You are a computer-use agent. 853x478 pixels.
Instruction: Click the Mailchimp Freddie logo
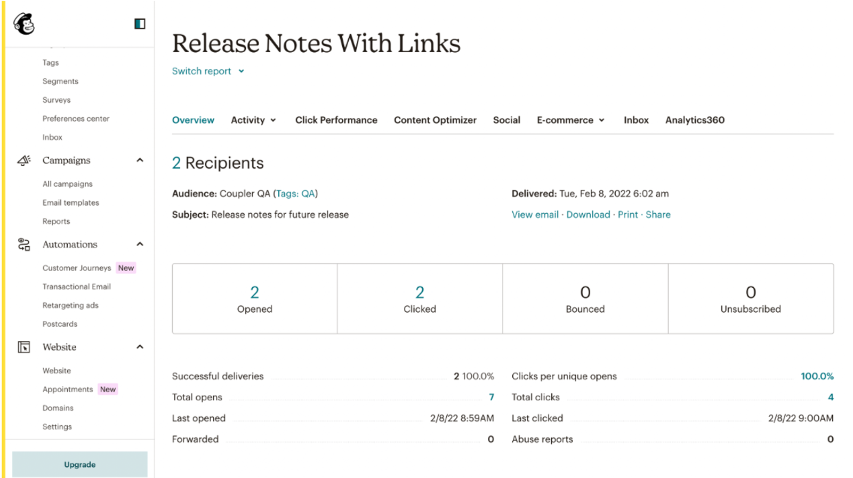[x=24, y=24]
